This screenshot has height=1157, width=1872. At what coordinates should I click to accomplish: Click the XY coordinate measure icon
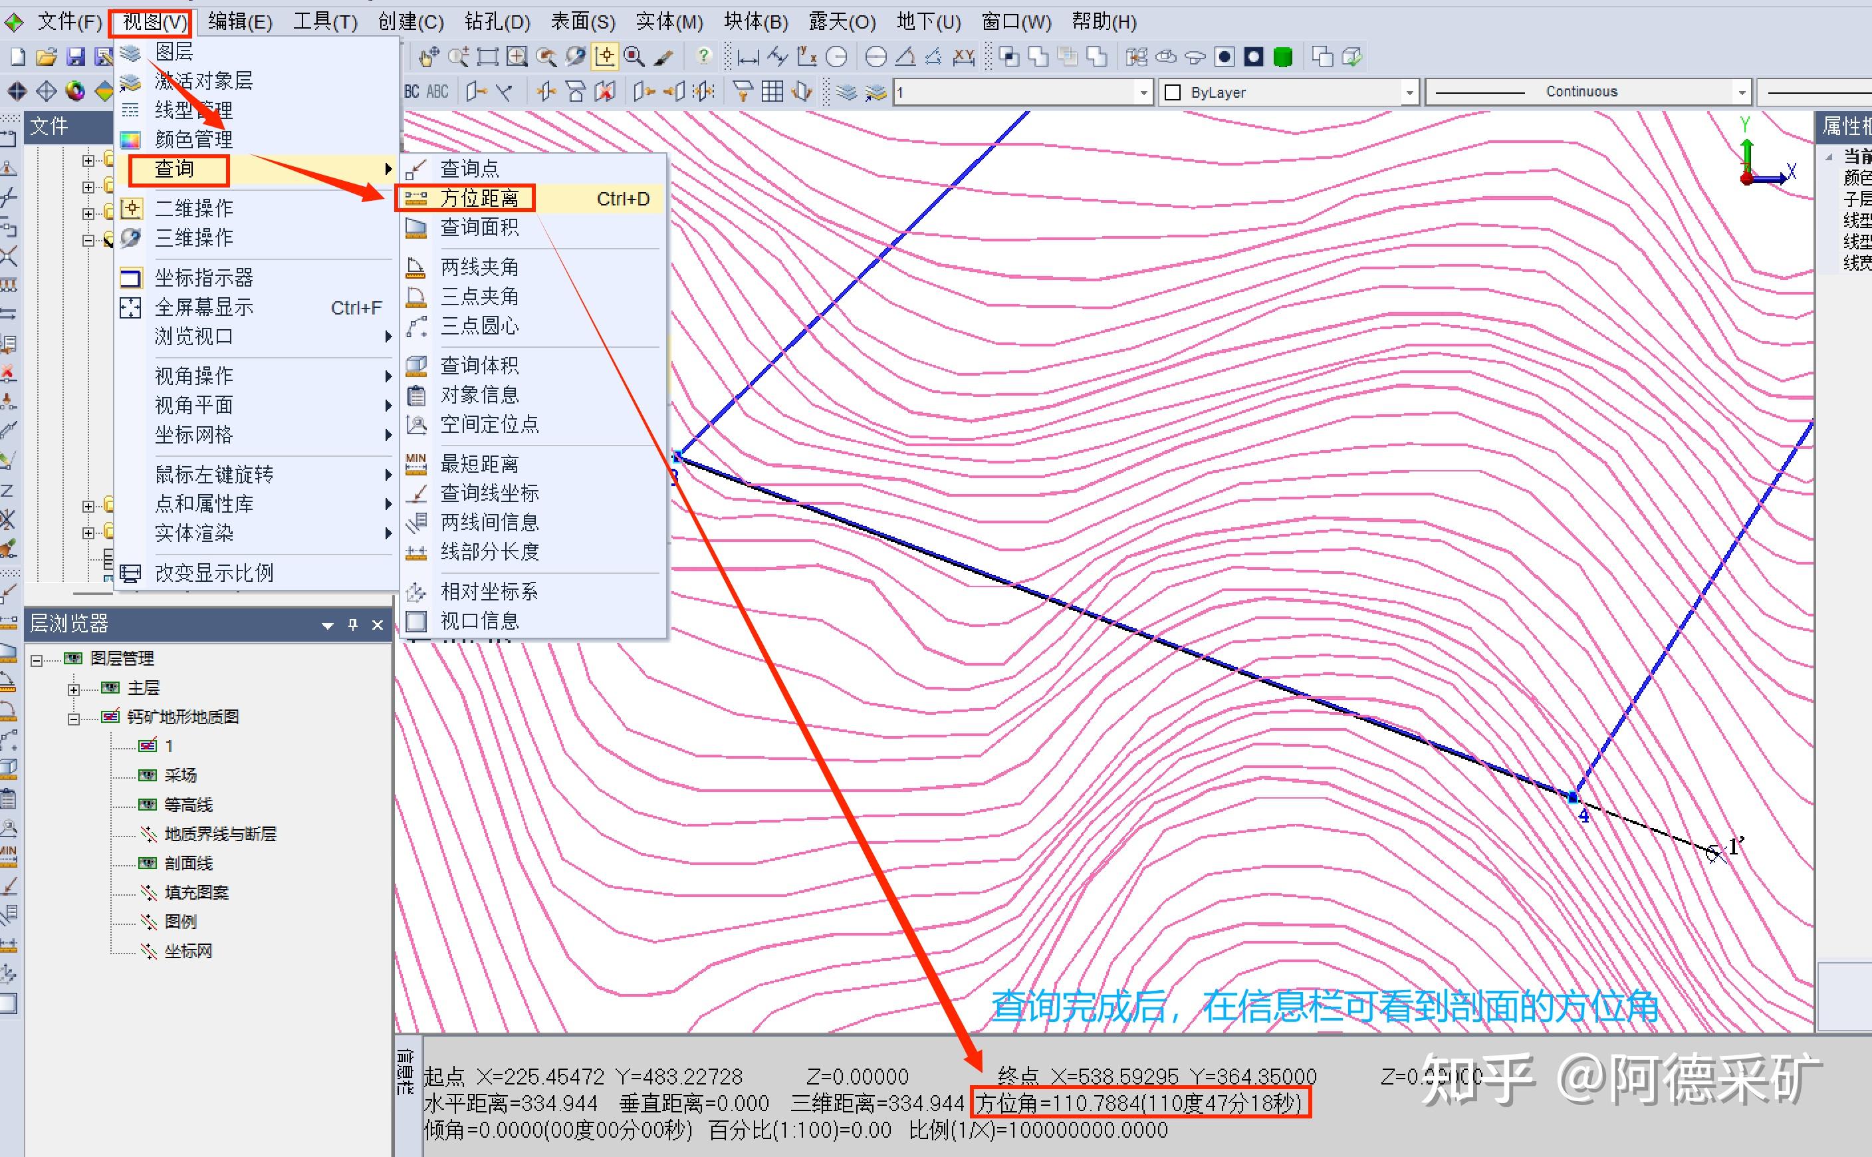point(963,57)
